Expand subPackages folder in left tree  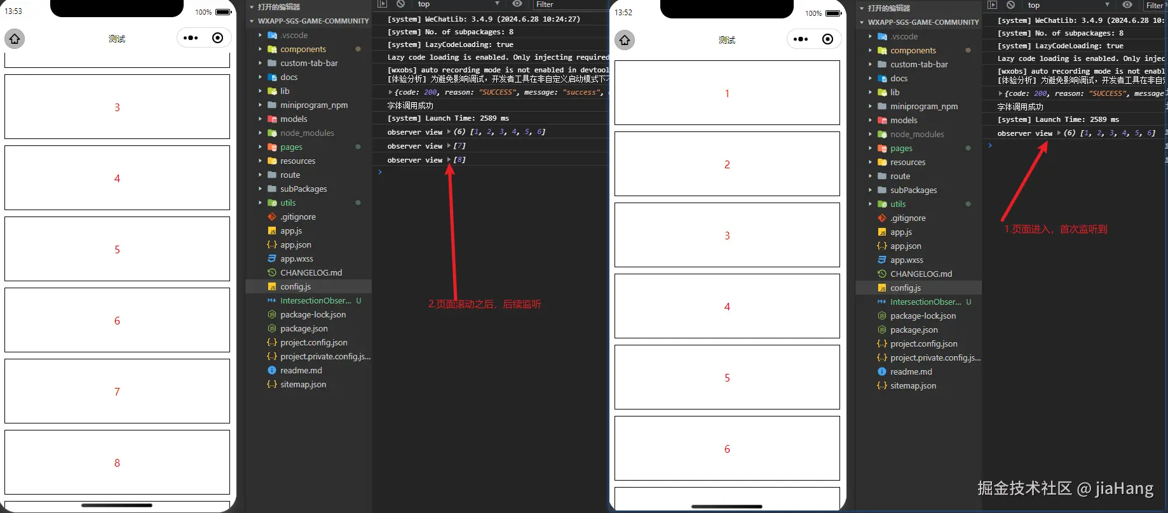point(260,189)
